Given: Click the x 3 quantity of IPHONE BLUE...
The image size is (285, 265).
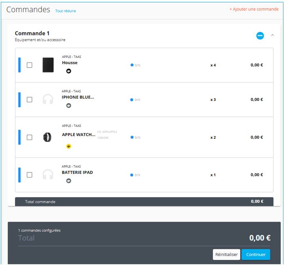Looking at the screenshot, I should click(x=213, y=100).
